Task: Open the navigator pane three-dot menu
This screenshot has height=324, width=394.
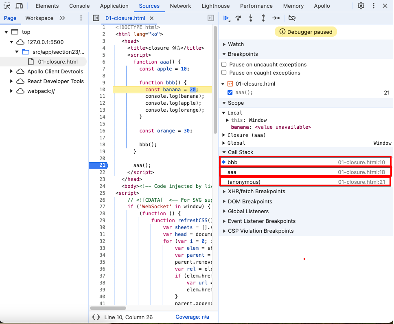Action: (x=81, y=18)
